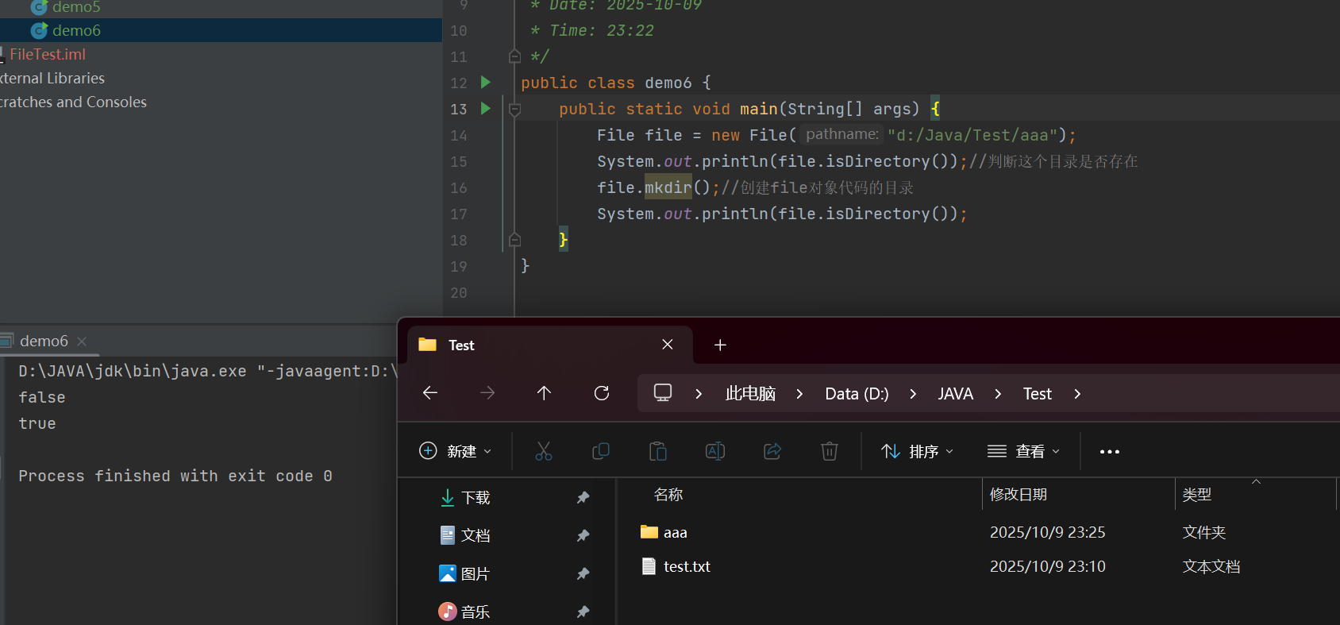This screenshot has height=625, width=1340.
Task: Click mkdir in the code editor
Action: pos(668,187)
